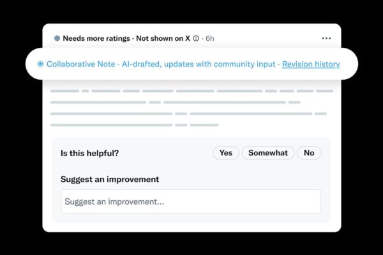Open the three-dot more options menu
The image size is (383, 255).
[326, 38]
